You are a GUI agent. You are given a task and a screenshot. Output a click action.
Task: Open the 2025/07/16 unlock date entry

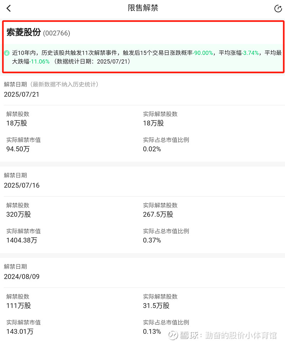(21, 186)
